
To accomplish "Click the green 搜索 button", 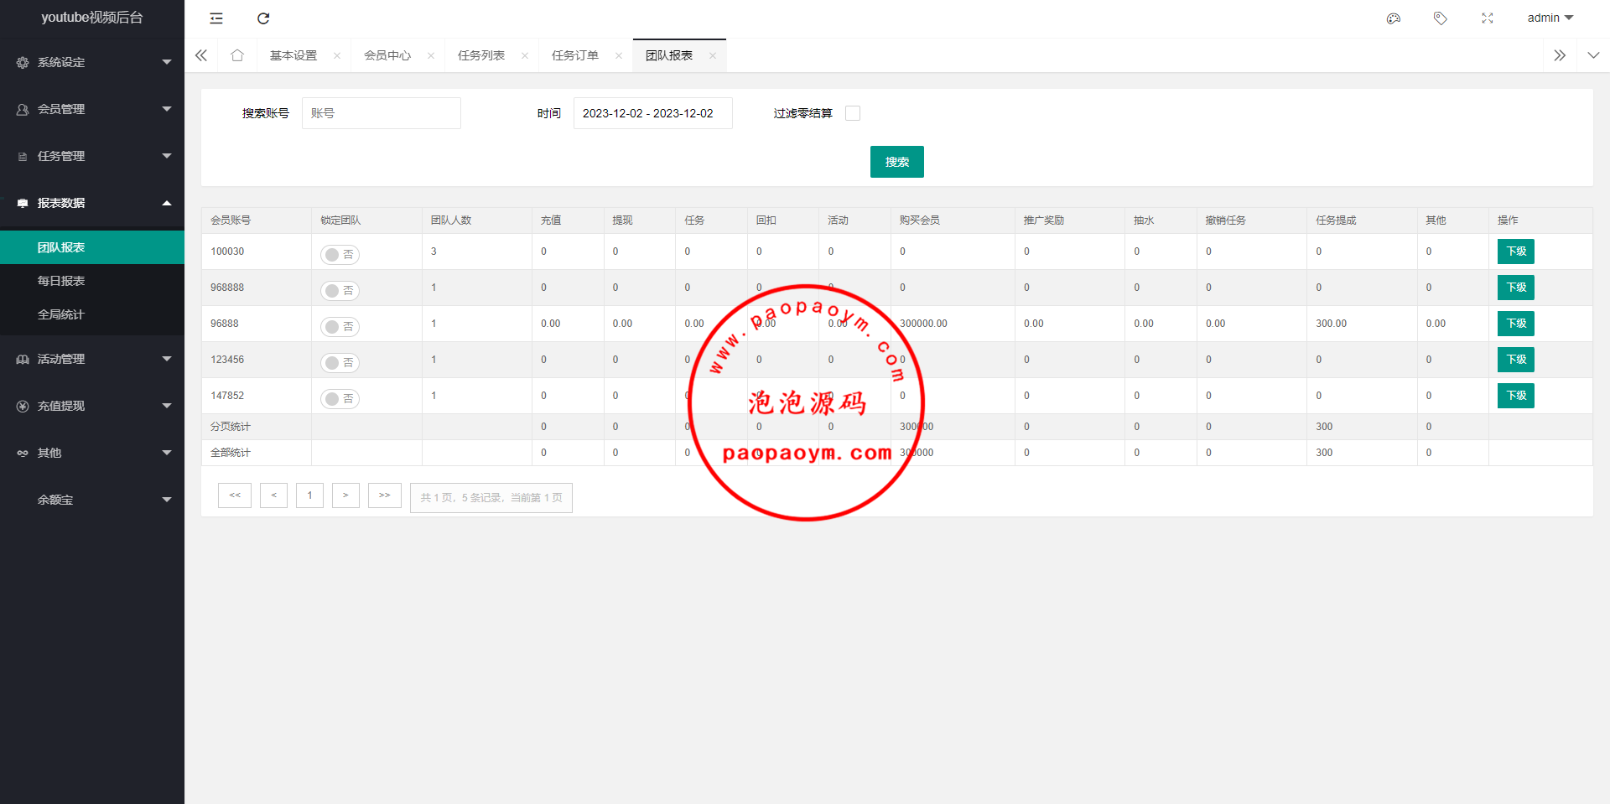I will coord(897,162).
